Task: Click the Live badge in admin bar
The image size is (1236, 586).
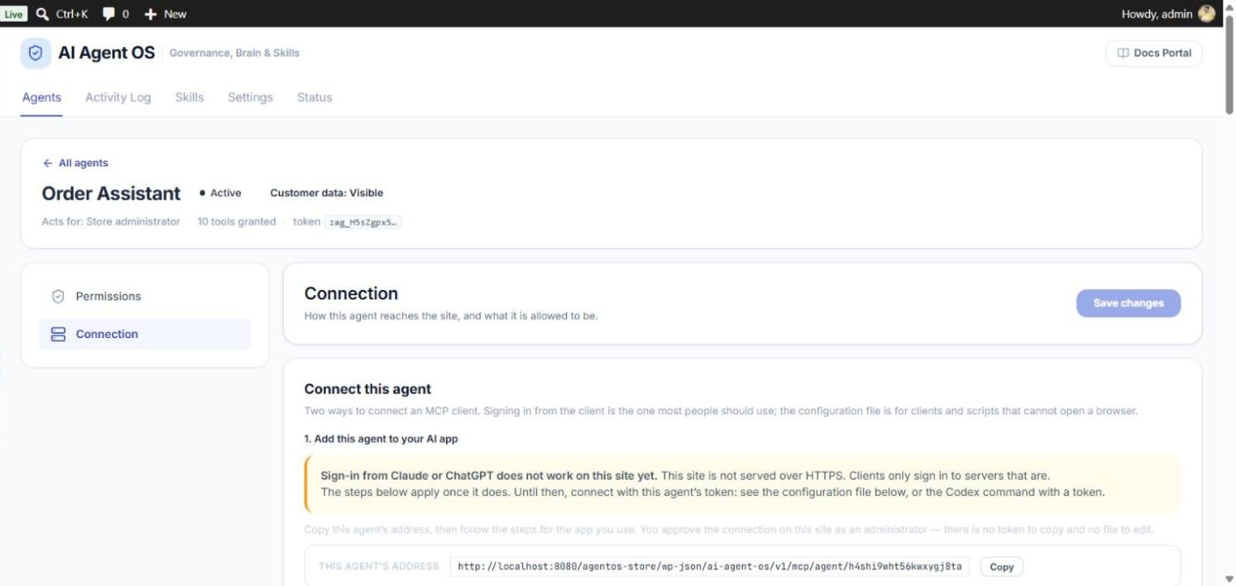Action: click(15, 14)
